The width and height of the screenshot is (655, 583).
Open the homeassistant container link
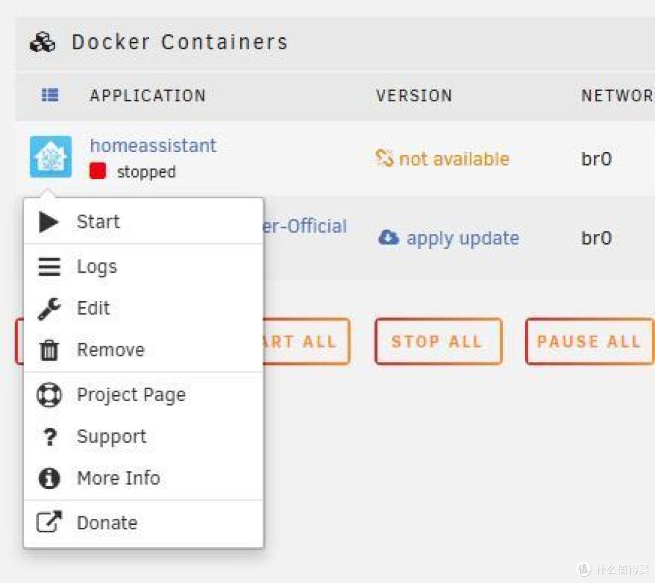[x=153, y=145]
